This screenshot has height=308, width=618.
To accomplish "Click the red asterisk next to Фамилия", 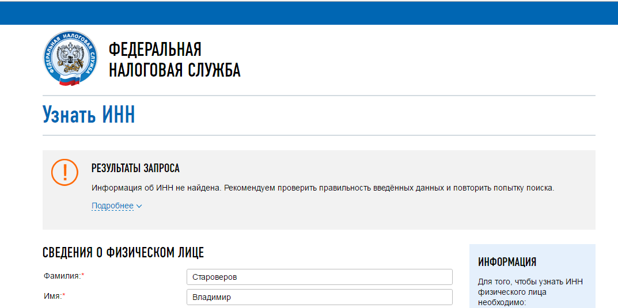I will (83, 276).
